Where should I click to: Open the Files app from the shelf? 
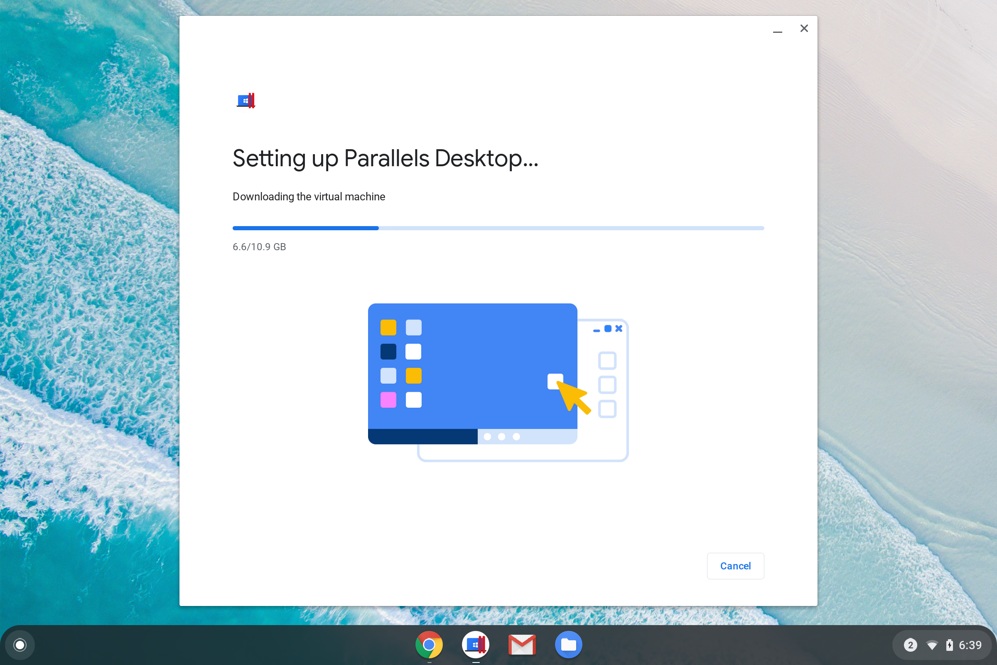point(568,645)
